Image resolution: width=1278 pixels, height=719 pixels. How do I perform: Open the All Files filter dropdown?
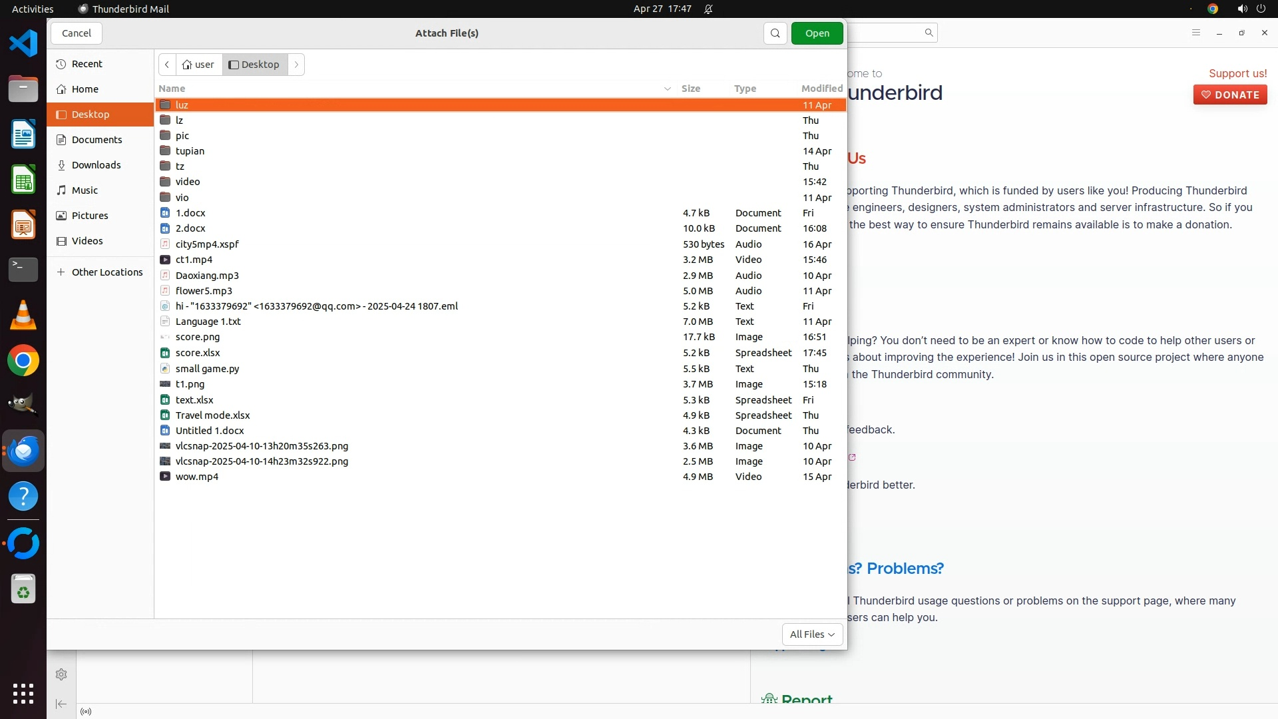[x=811, y=634]
